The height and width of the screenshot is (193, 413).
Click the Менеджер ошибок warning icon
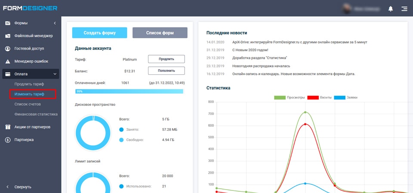click(8, 61)
